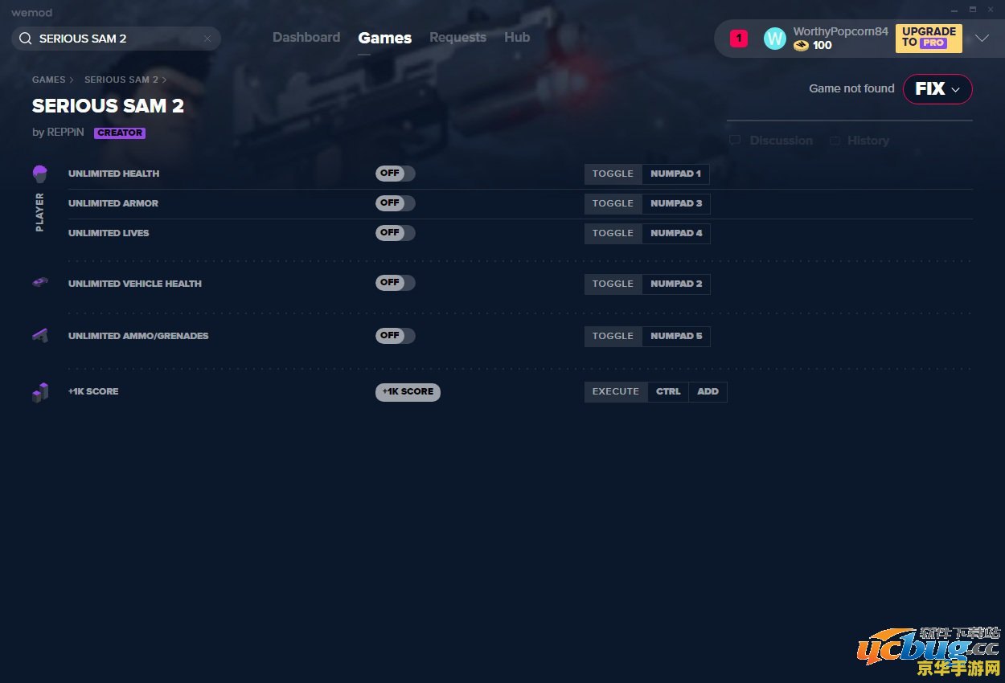Change the NUMPAD 3 hotkey binding
Image resolution: width=1005 pixels, height=683 pixels.
coord(676,203)
